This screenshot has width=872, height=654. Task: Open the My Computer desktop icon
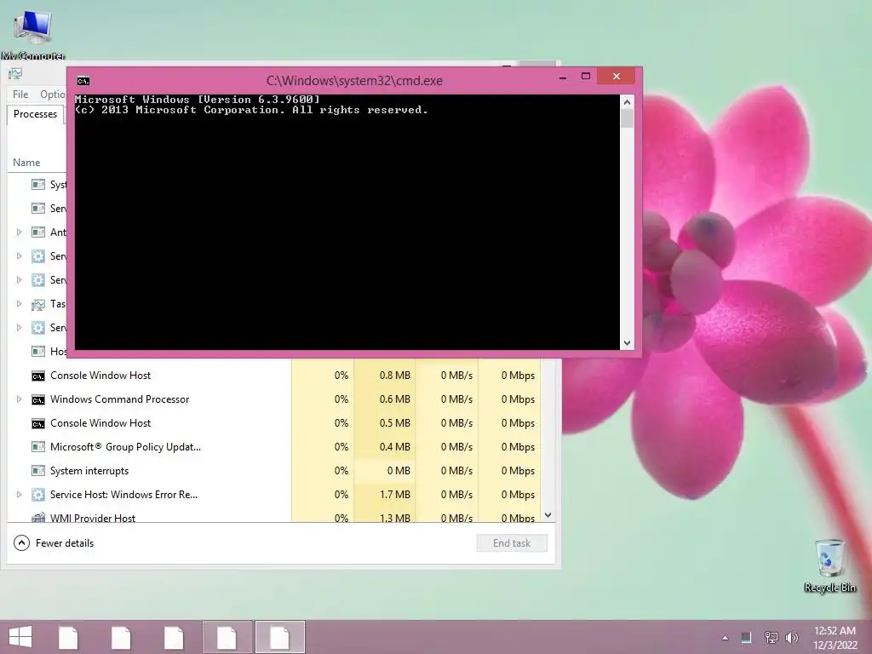[x=33, y=32]
